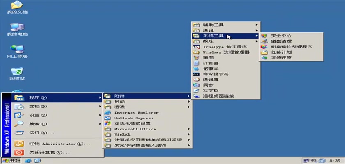Click the Remote Desktop (远程桌面连接) icon
This screenshot has height=164, width=345.
[x=196, y=96]
